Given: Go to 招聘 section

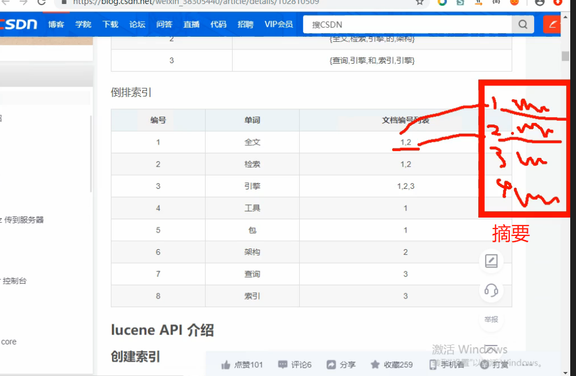Looking at the screenshot, I should click(245, 24).
